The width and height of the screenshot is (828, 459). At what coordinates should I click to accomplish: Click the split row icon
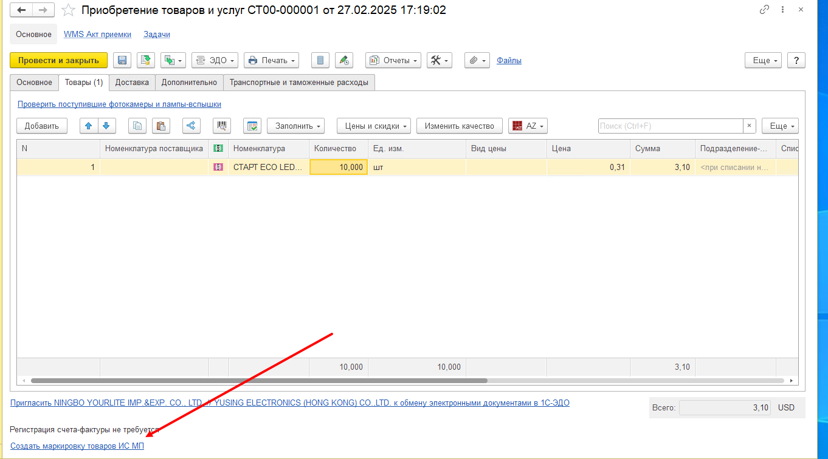[191, 126]
